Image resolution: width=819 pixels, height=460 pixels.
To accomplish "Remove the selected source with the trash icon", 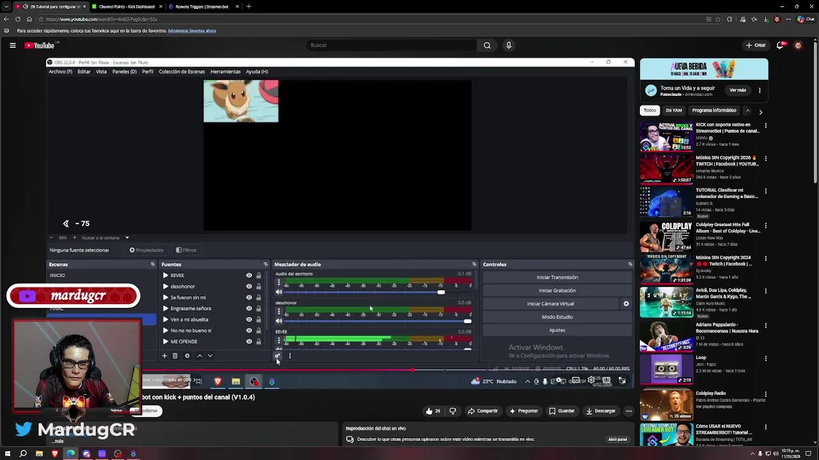I will click(x=175, y=356).
